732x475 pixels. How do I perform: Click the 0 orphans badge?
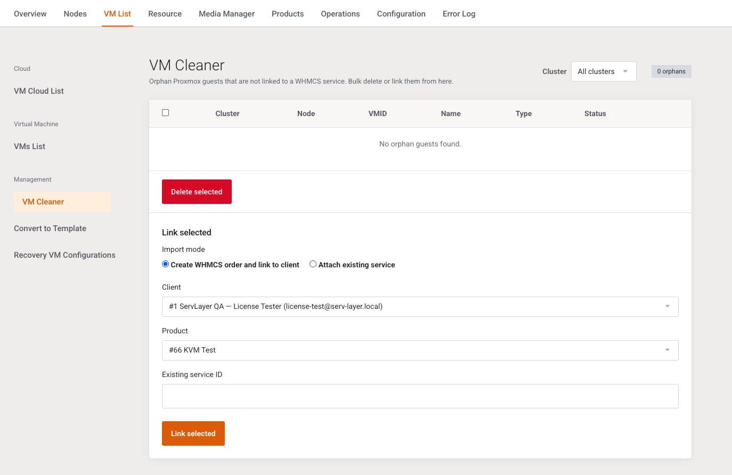[x=671, y=71]
